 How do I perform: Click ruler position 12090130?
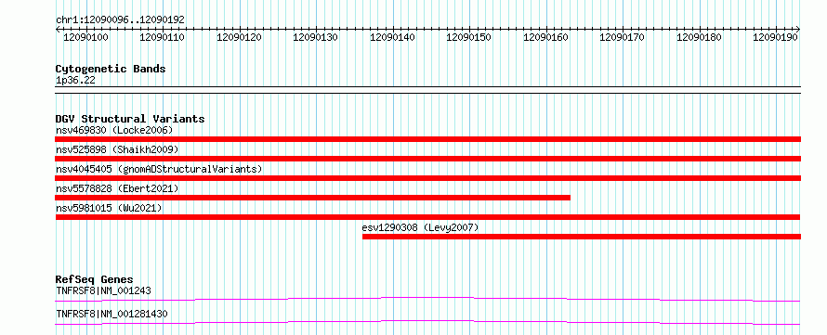coord(315,37)
